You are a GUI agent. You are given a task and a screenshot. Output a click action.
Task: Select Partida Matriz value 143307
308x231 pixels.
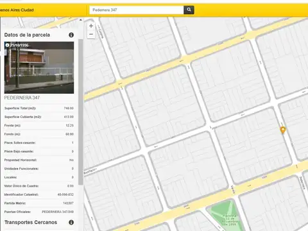pos(68,203)
